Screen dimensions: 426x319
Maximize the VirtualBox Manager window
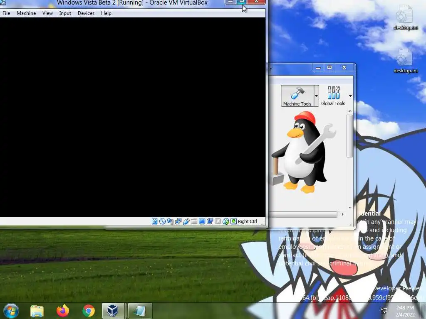[x=329, y=67]
